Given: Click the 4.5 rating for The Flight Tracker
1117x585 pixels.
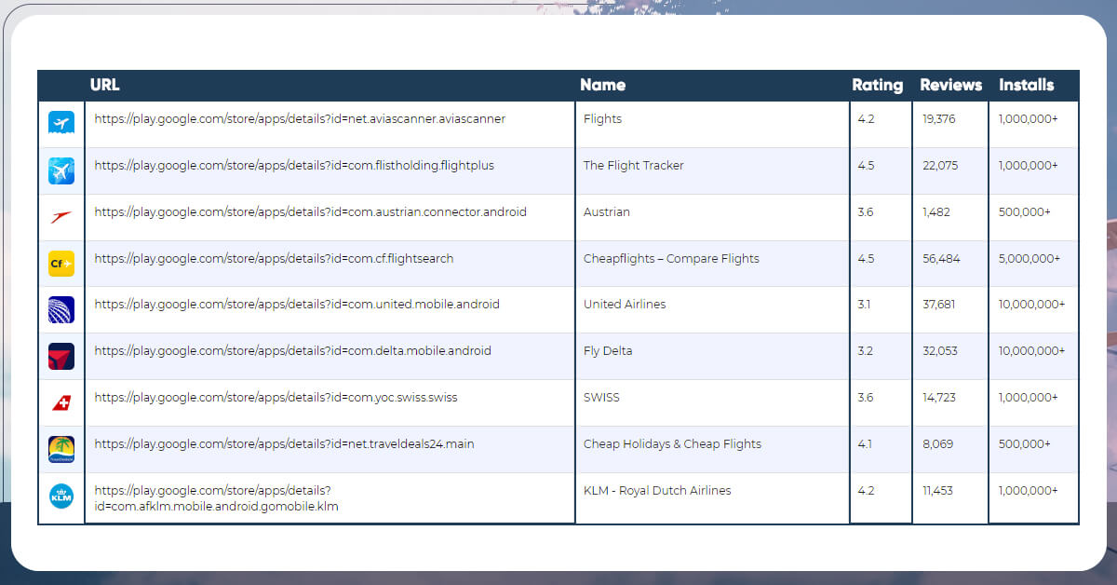Looking at the screenshot, I should pyautogui.click(x=866, y=166).
